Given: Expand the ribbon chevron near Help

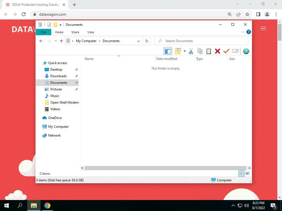Looking at the screenshot, I should (x=242, y=32).
